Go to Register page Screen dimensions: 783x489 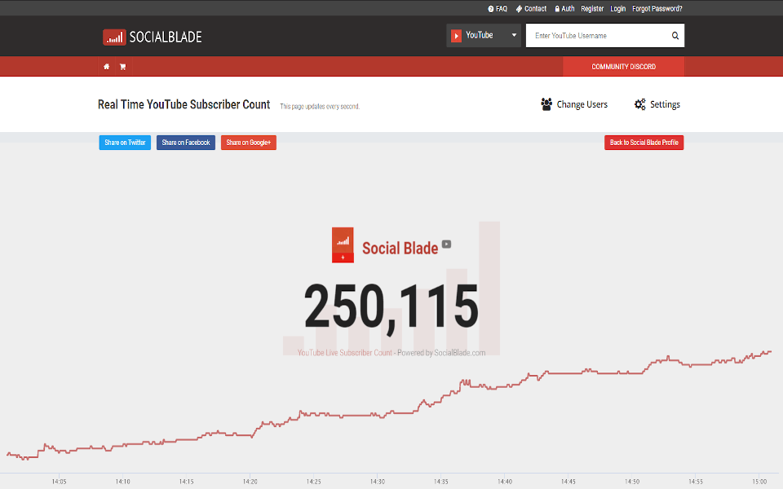click(x=592, y=8)
